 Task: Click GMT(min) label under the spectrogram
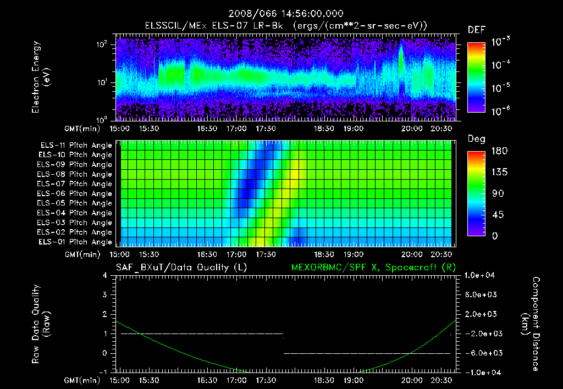click(82, 129)
